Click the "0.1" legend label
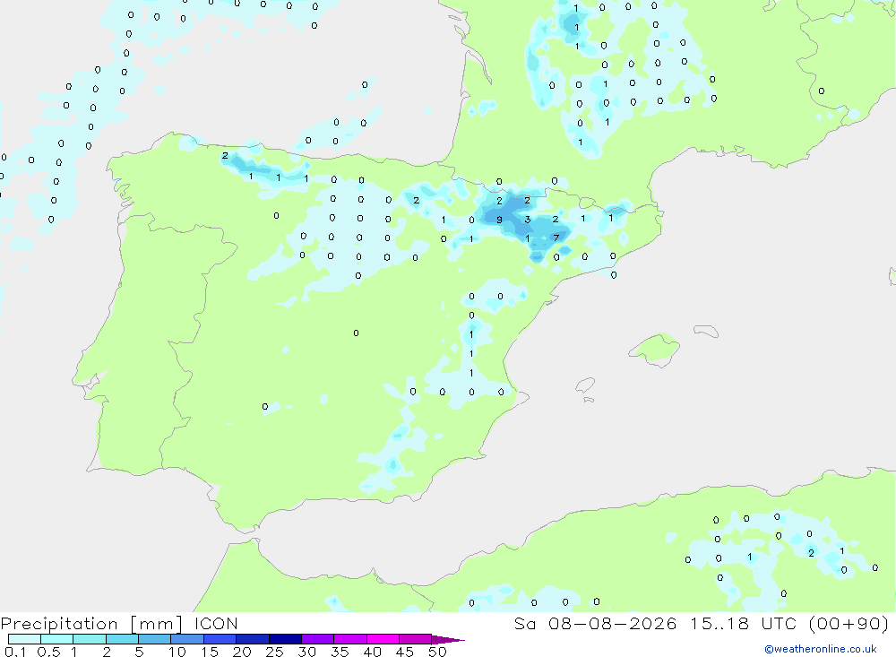The width and height of the screenshot is (896, 657). click(15, 652)
